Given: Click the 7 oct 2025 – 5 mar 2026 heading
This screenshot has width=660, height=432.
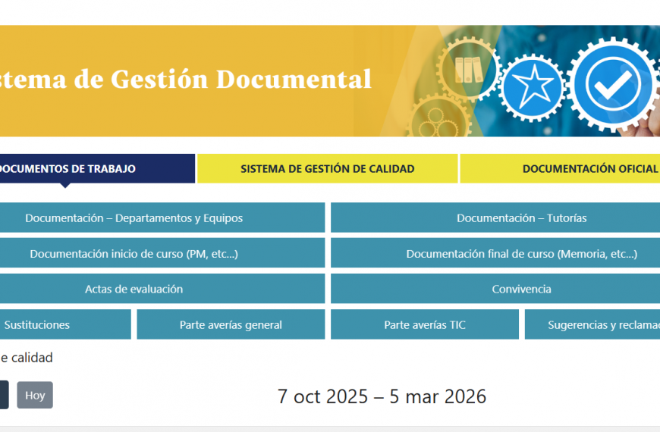Looking at the screenshot, I should tap(382, 396).
